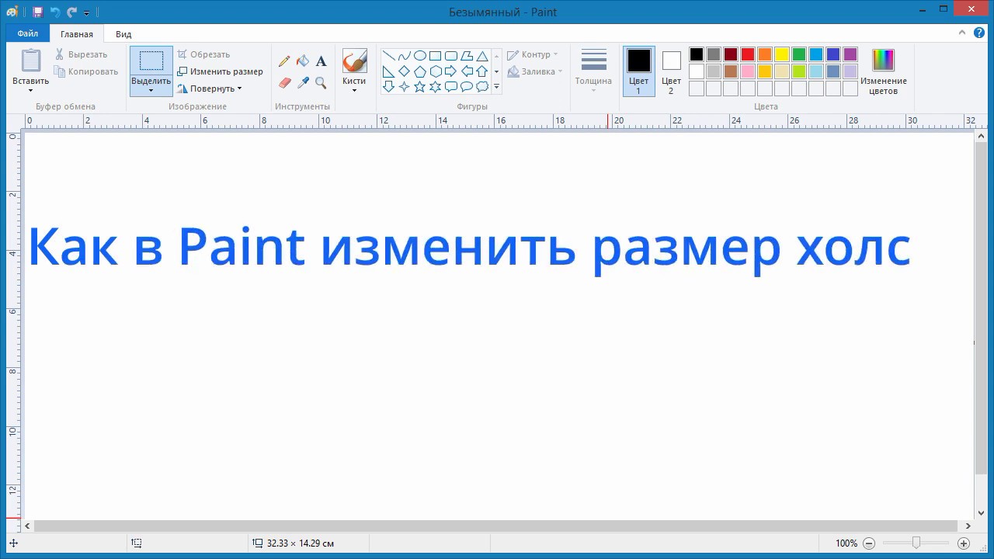
Task: Open Quick Access Toolbar customize dropdown
Action: 87,13
